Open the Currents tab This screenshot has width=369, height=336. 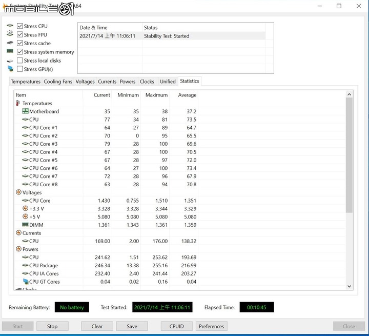coord(107,82)
